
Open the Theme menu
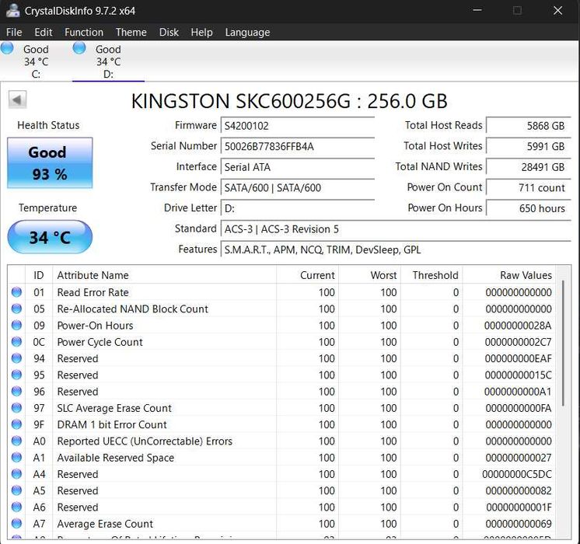[131, 32]
